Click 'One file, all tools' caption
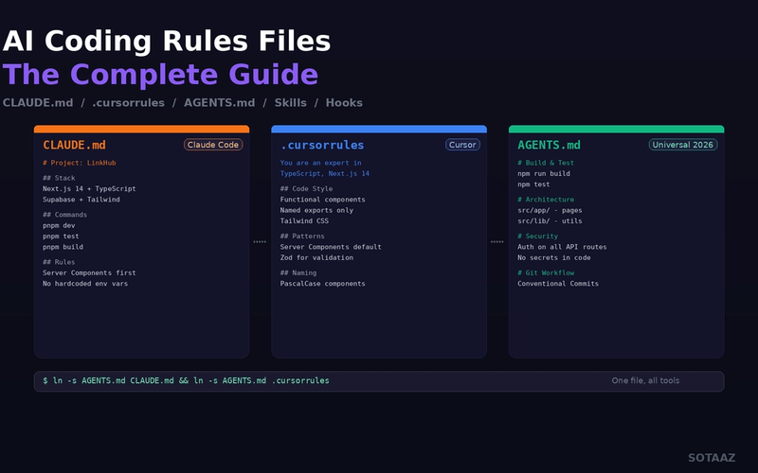This screenshot has height=473, width=758. pyautogui.click(x=645, y=380)
